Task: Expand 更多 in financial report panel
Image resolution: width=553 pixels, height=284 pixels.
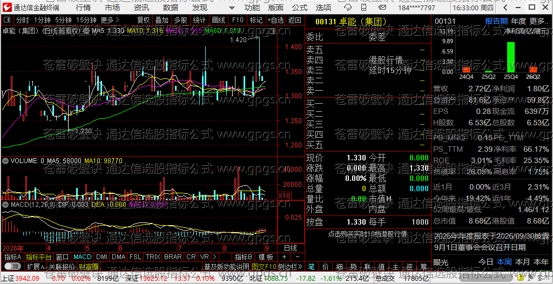Action: [x=538, y=21]
